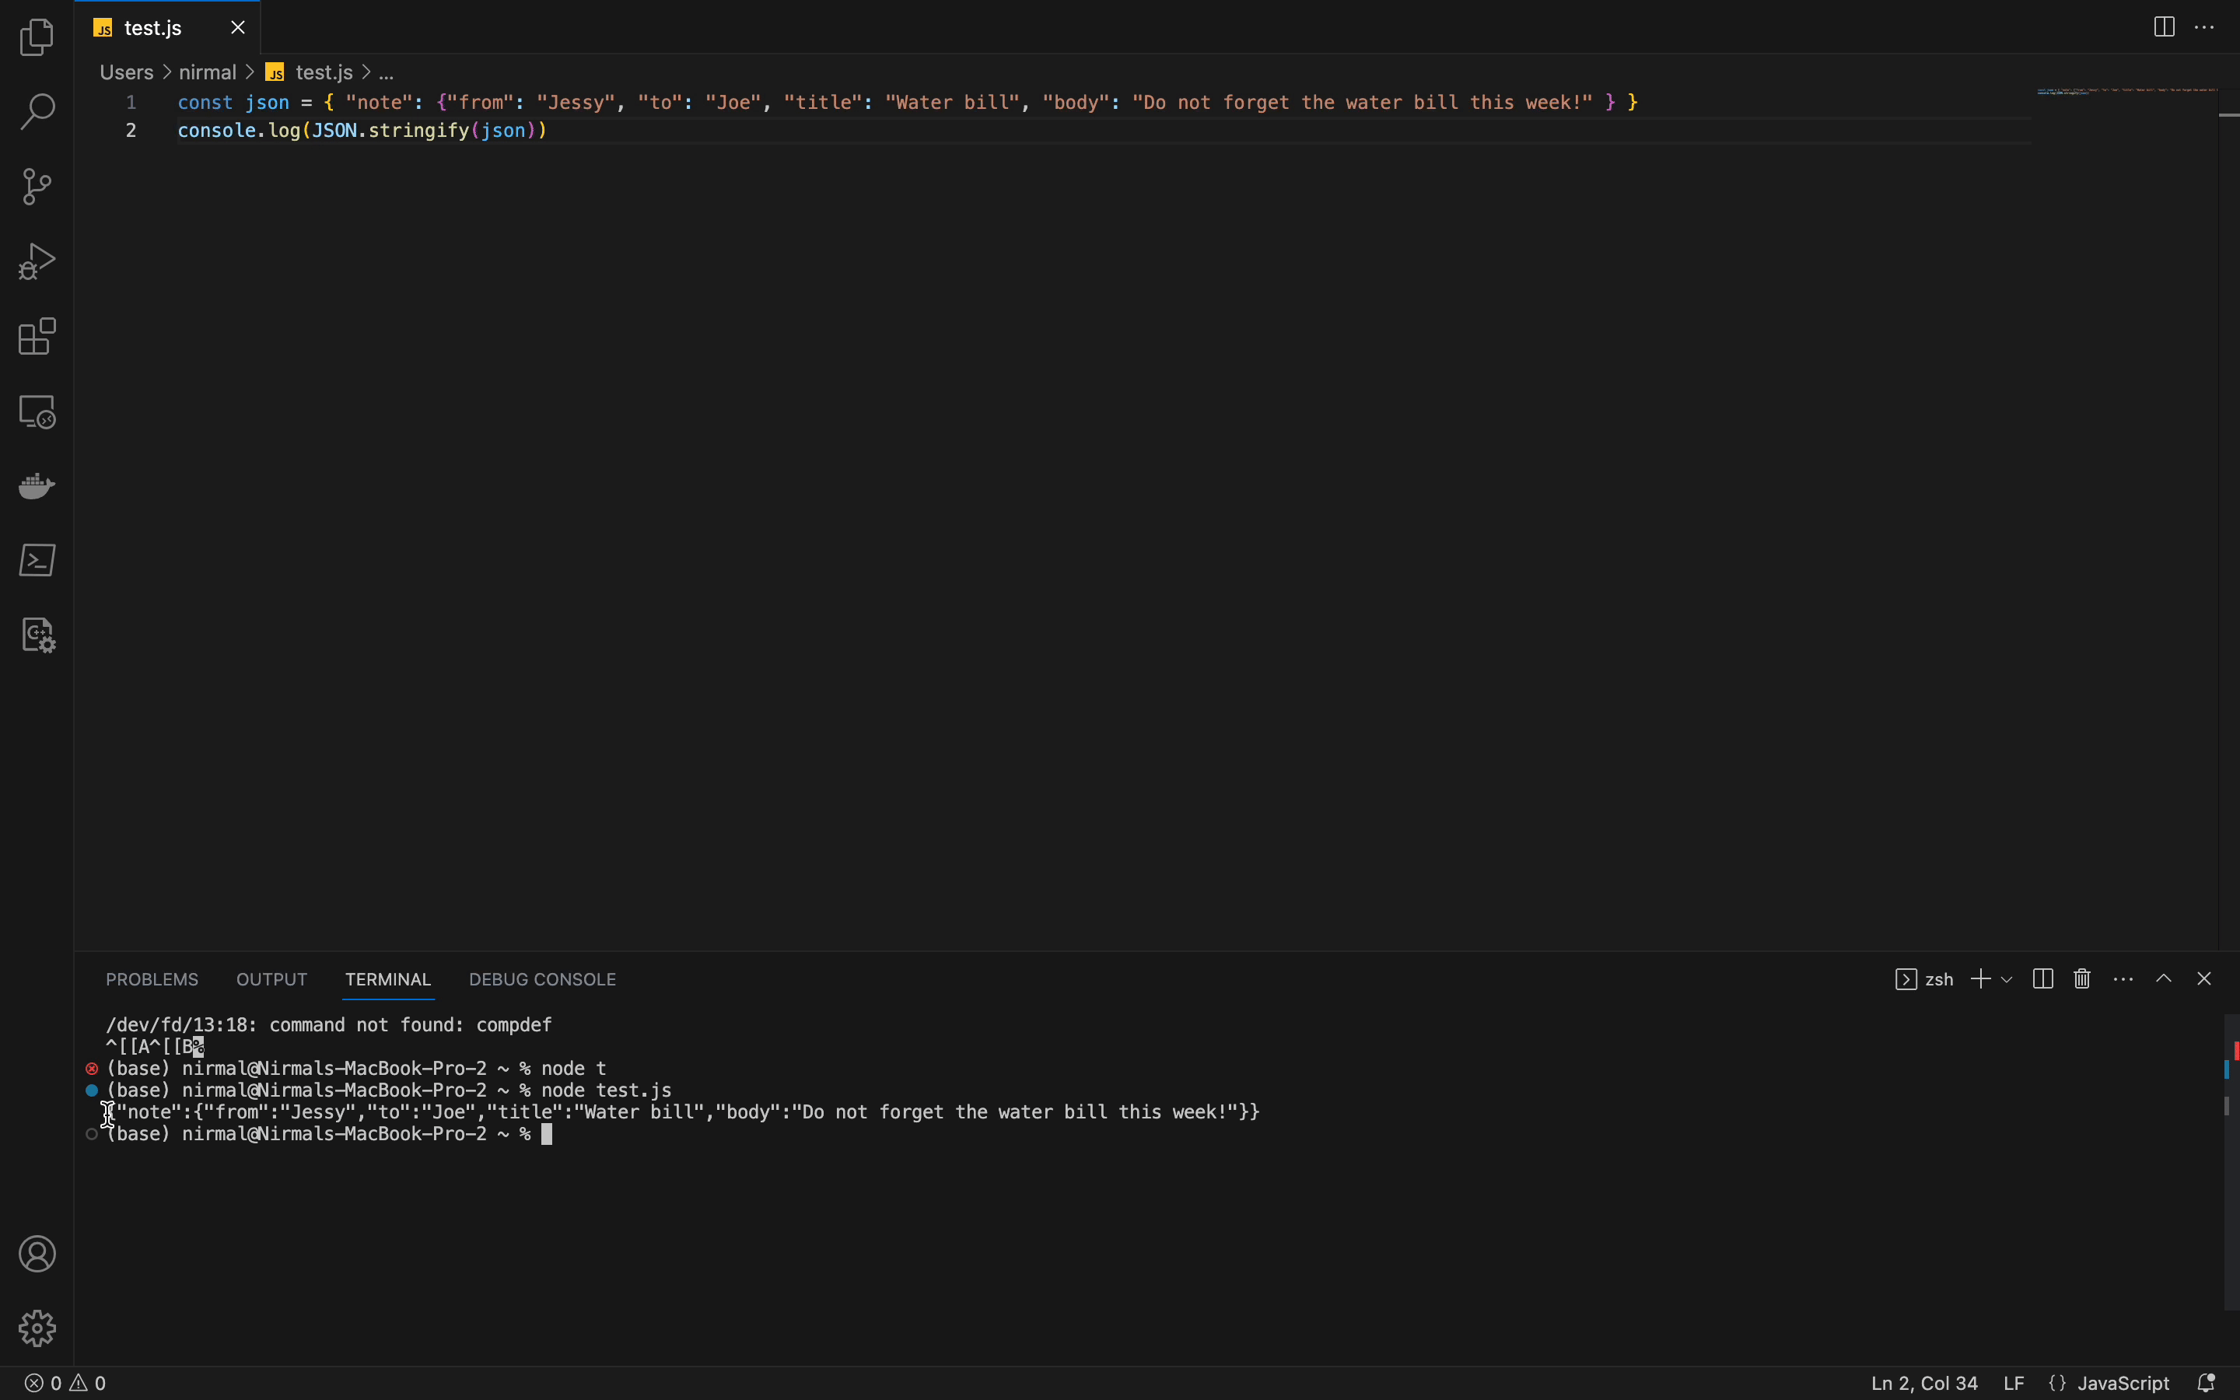Open the Remote Explorer view
The height and width of the screenshot is (1400, 2240).
pyautogui.click(x=37, y=411)
